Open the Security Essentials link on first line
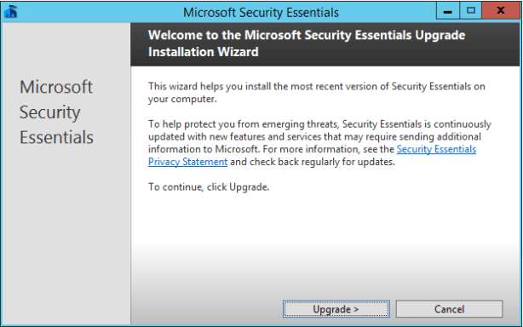Viewport: 523px width, 327px height. [436, 149]
